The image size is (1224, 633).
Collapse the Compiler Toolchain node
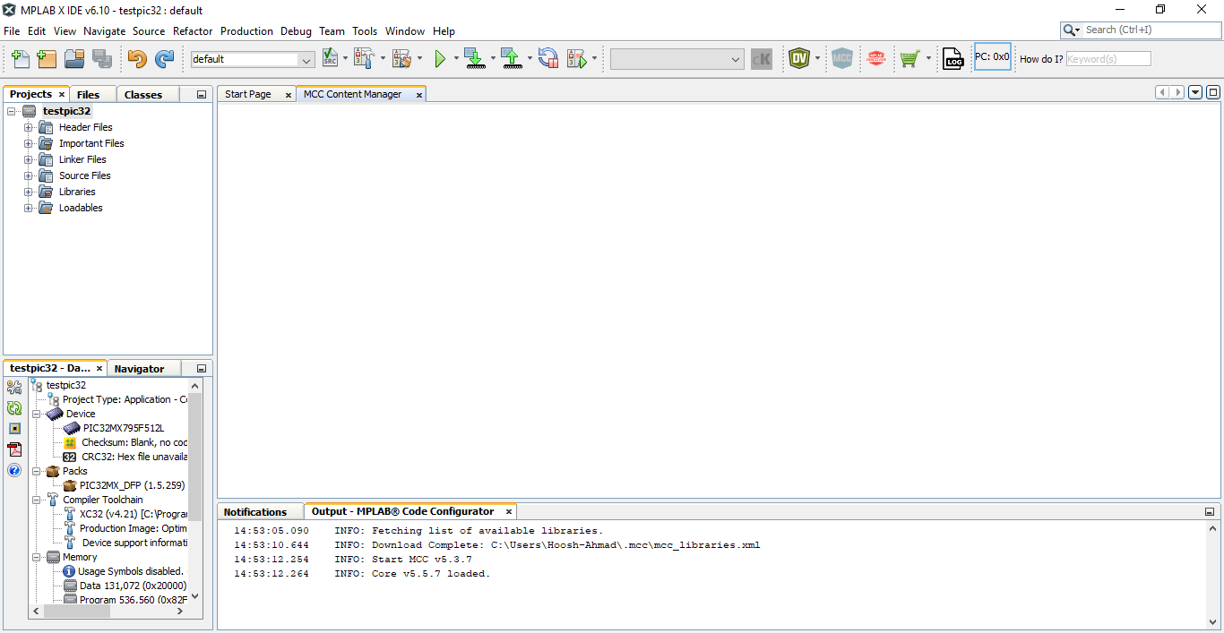(x=37, y=500)
